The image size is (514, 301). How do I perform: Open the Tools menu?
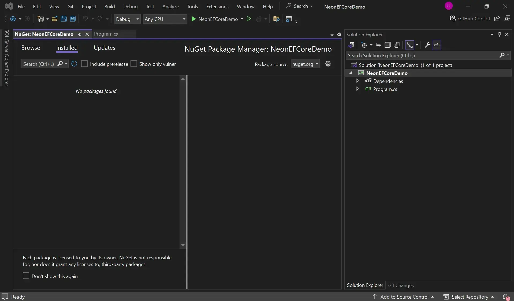click(x=192, y=6)
